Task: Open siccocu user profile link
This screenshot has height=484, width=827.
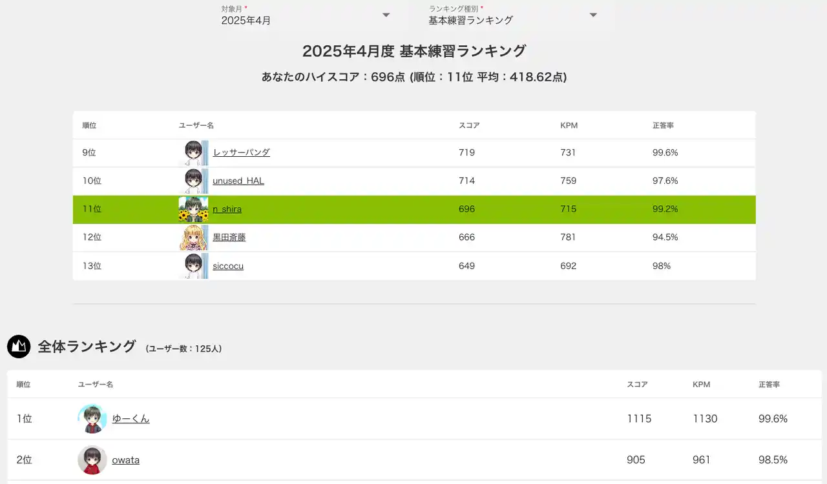Action: coord(228,266)
